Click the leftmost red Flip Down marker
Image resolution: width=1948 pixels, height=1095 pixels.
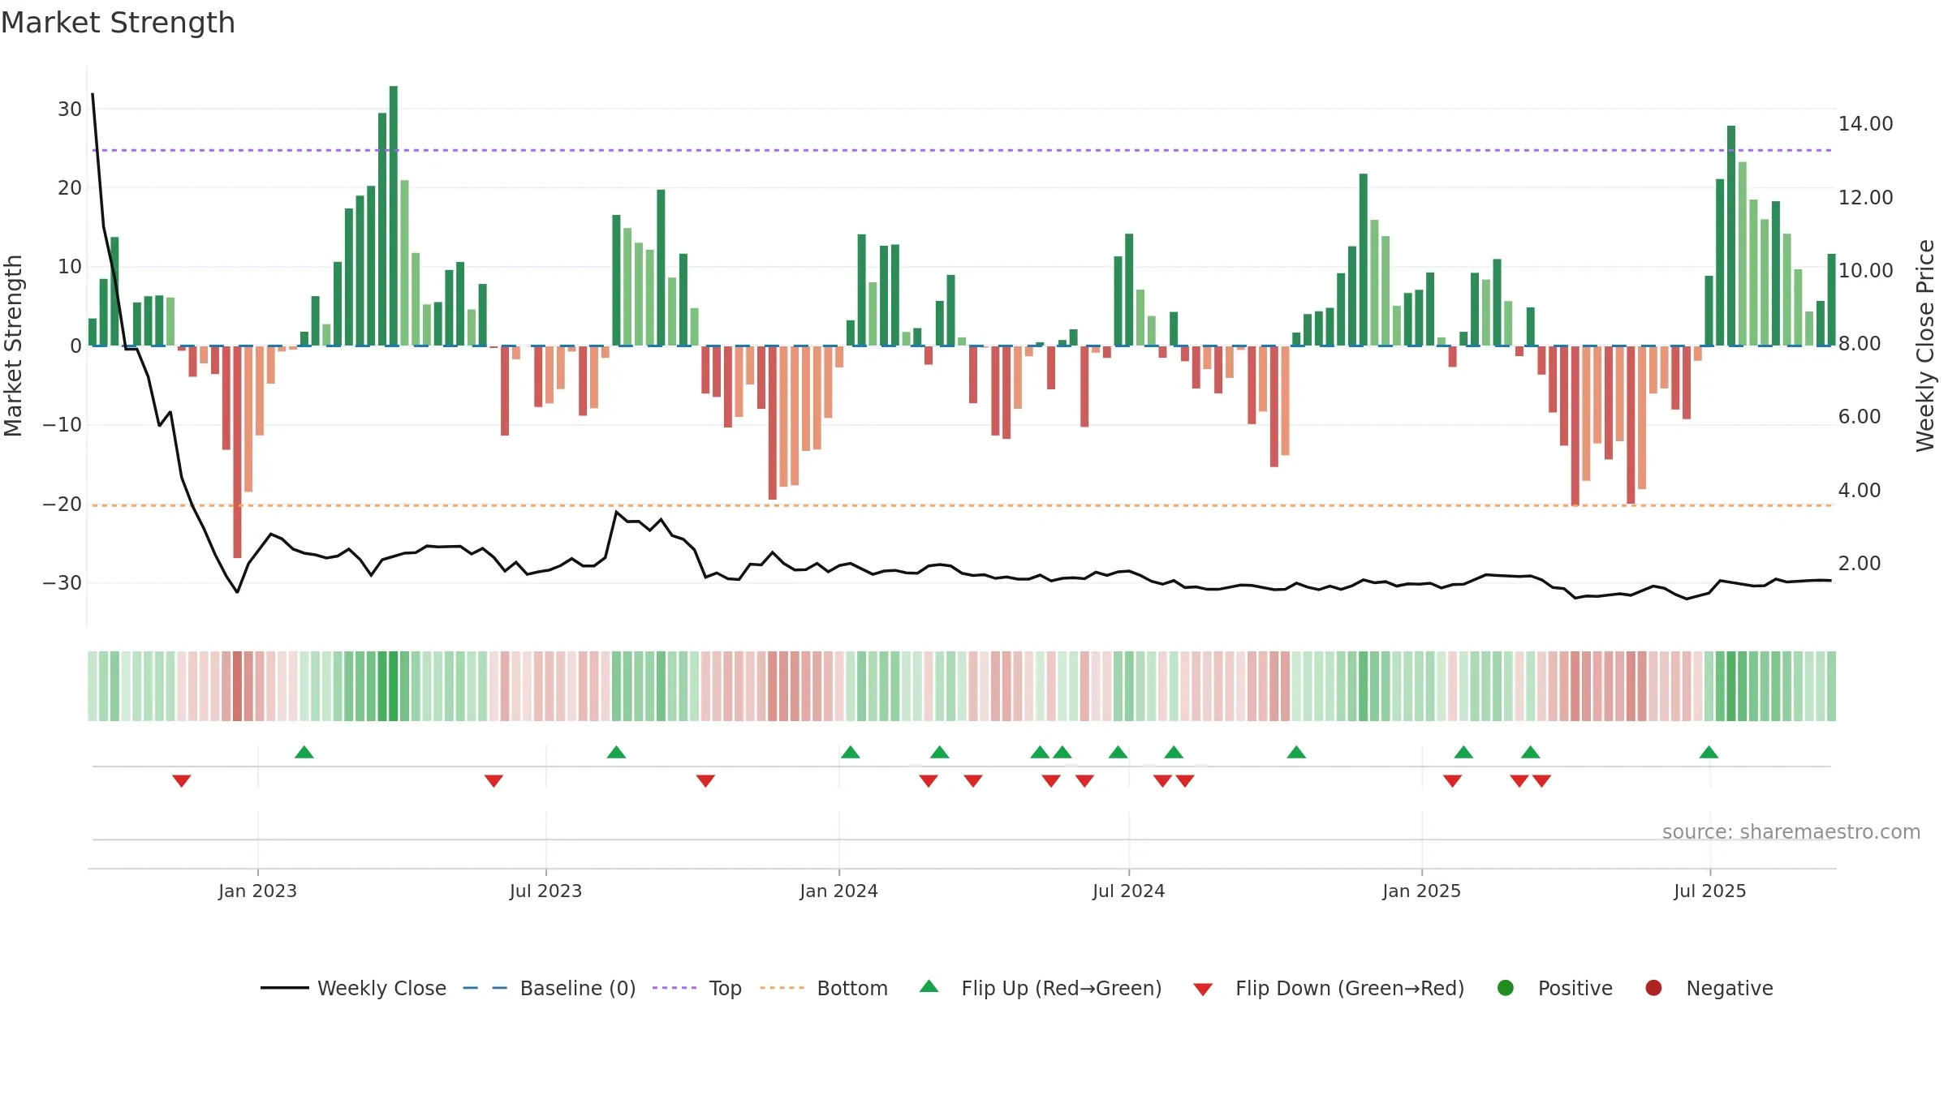click(x=182, y=781)
